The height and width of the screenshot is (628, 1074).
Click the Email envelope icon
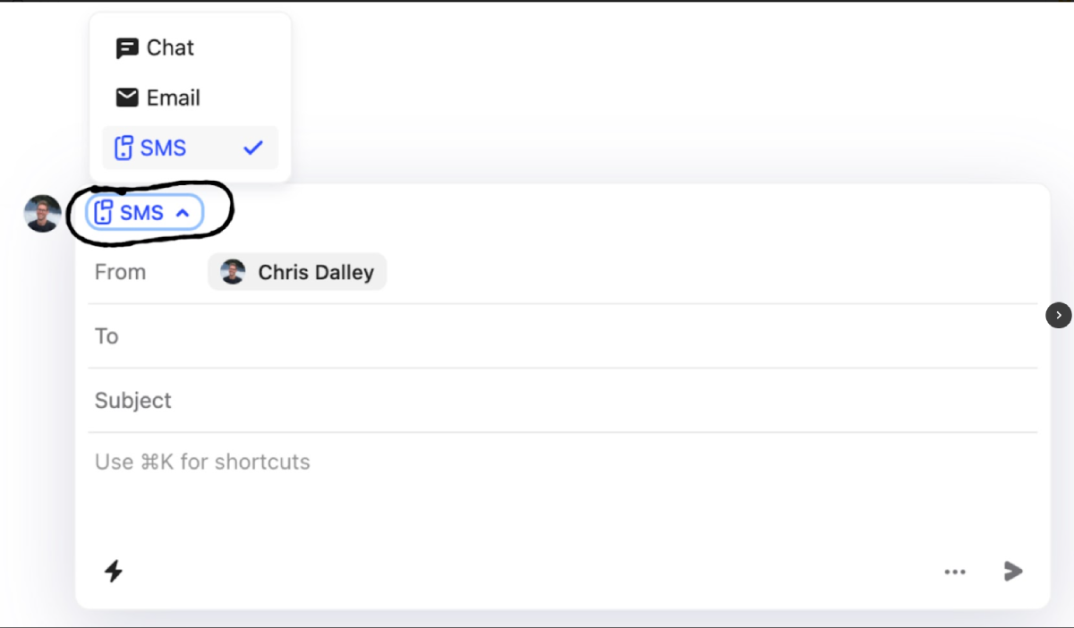coord(127,98)
